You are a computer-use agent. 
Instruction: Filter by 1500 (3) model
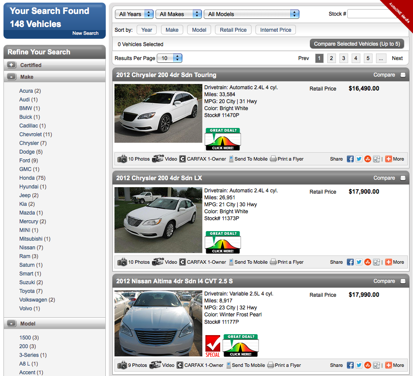pyautogui.click(x=29, y=338)
